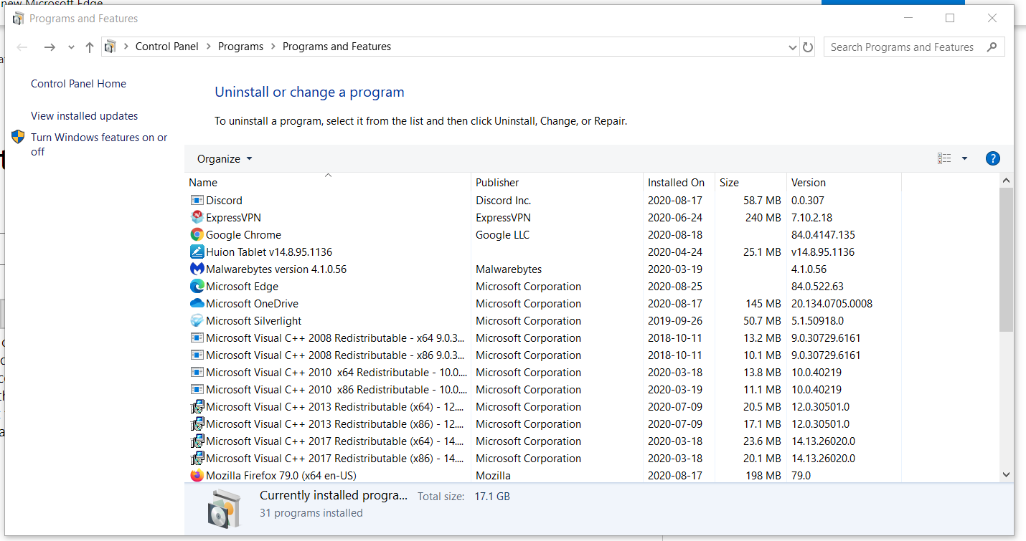Viewport: 1026px width, 541px height.
Task: Click the vertical scrollbar down arrow
Action: pos(1006,474)
